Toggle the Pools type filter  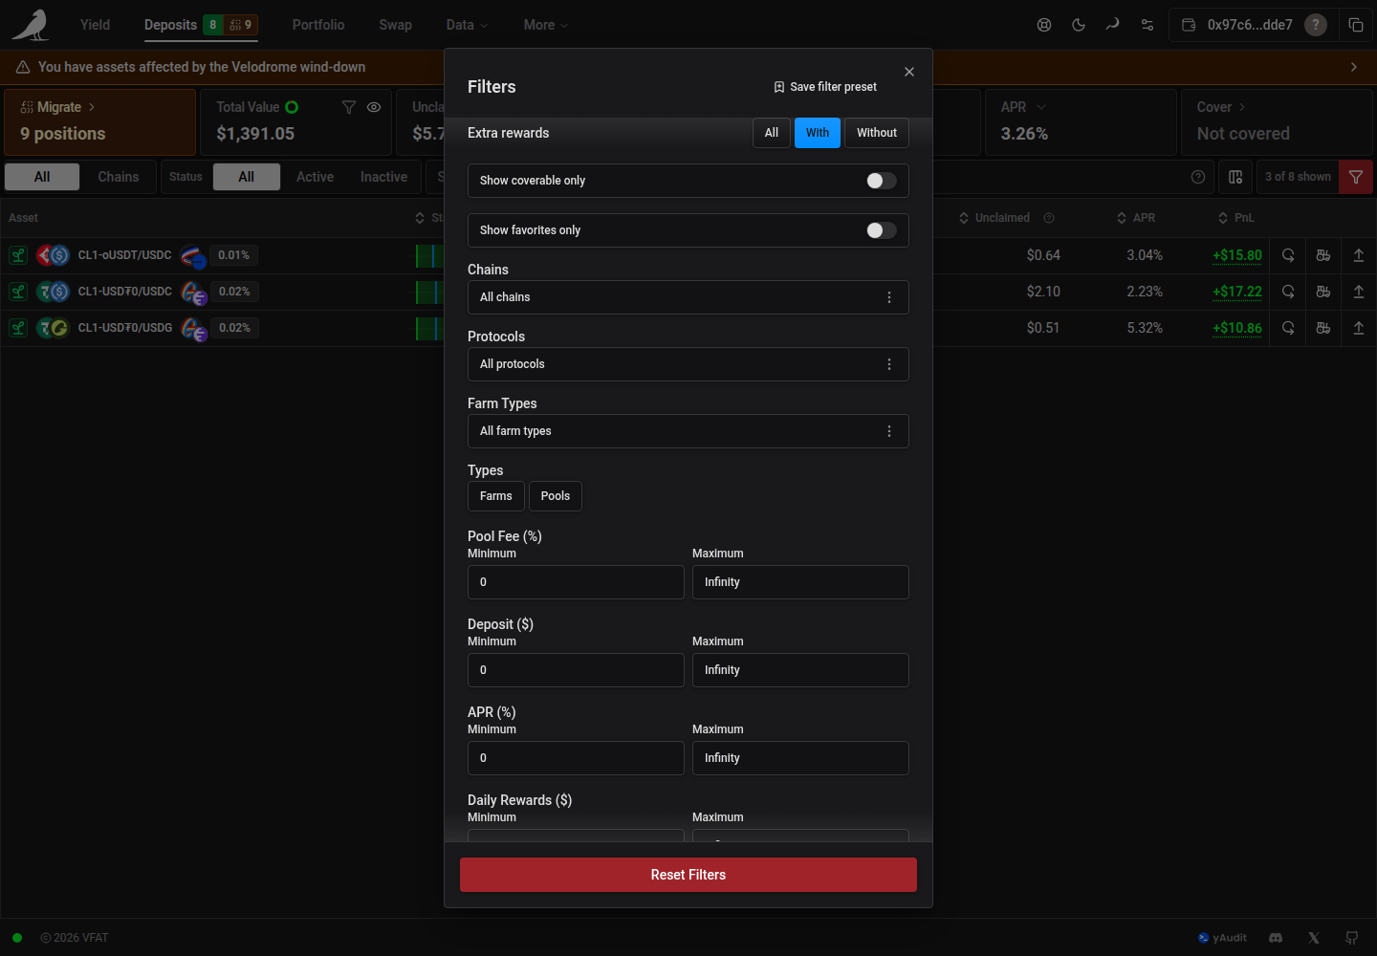click(556, 496)
